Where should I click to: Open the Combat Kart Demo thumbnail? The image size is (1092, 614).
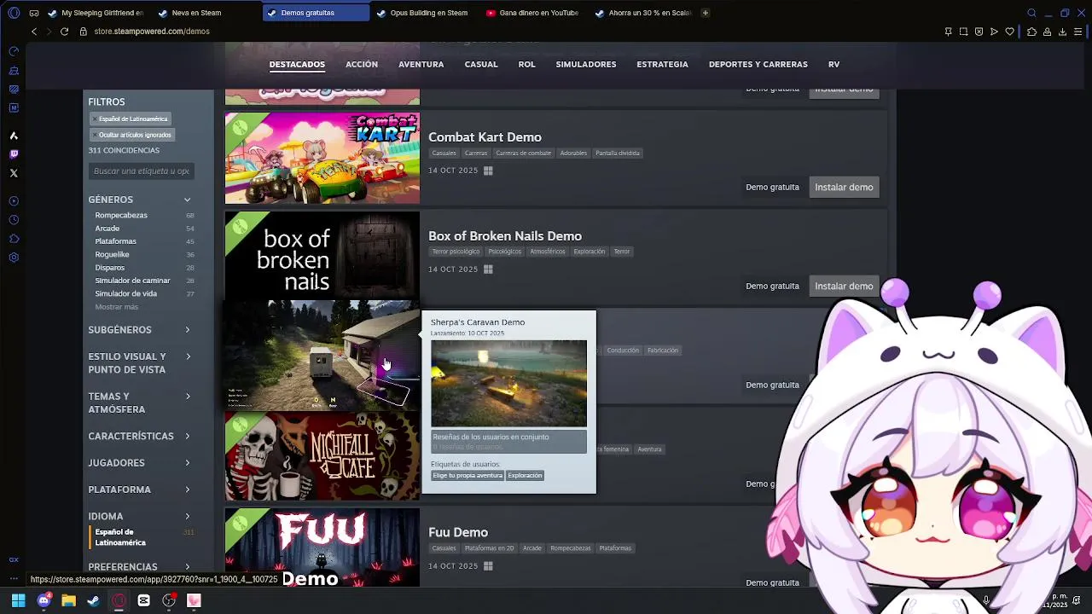(x=322, y=159)
